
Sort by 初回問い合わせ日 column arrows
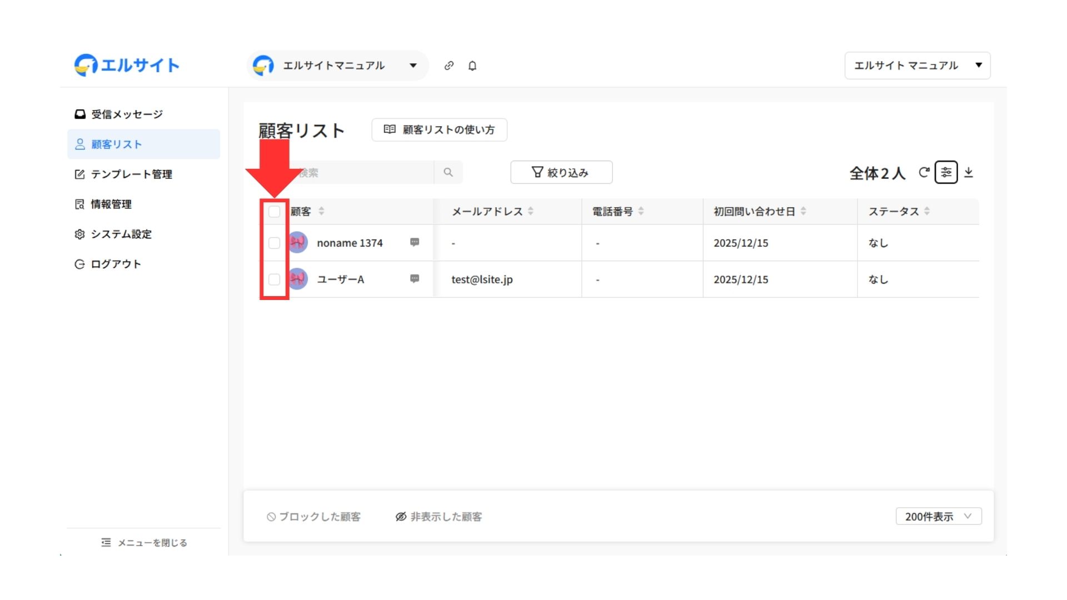pyautogui.click(x=803, y=211)
